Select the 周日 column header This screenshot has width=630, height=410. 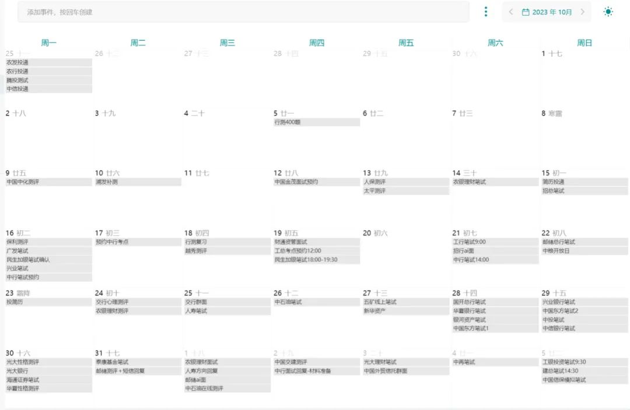tap(584, 43)
